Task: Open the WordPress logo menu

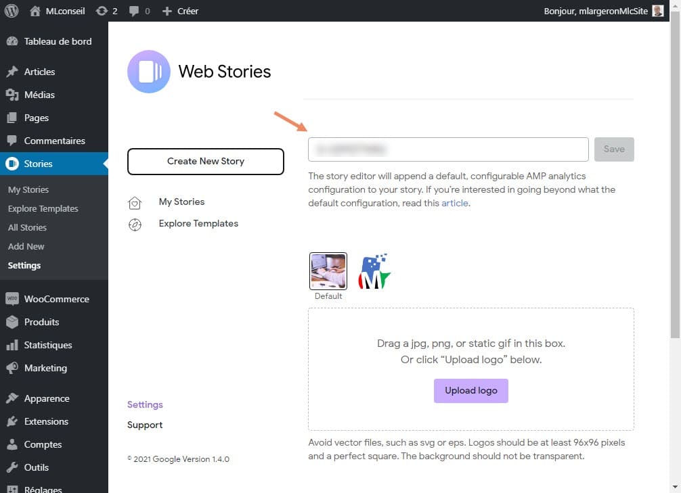Action: pyautogui.click(x=12, y=11)
